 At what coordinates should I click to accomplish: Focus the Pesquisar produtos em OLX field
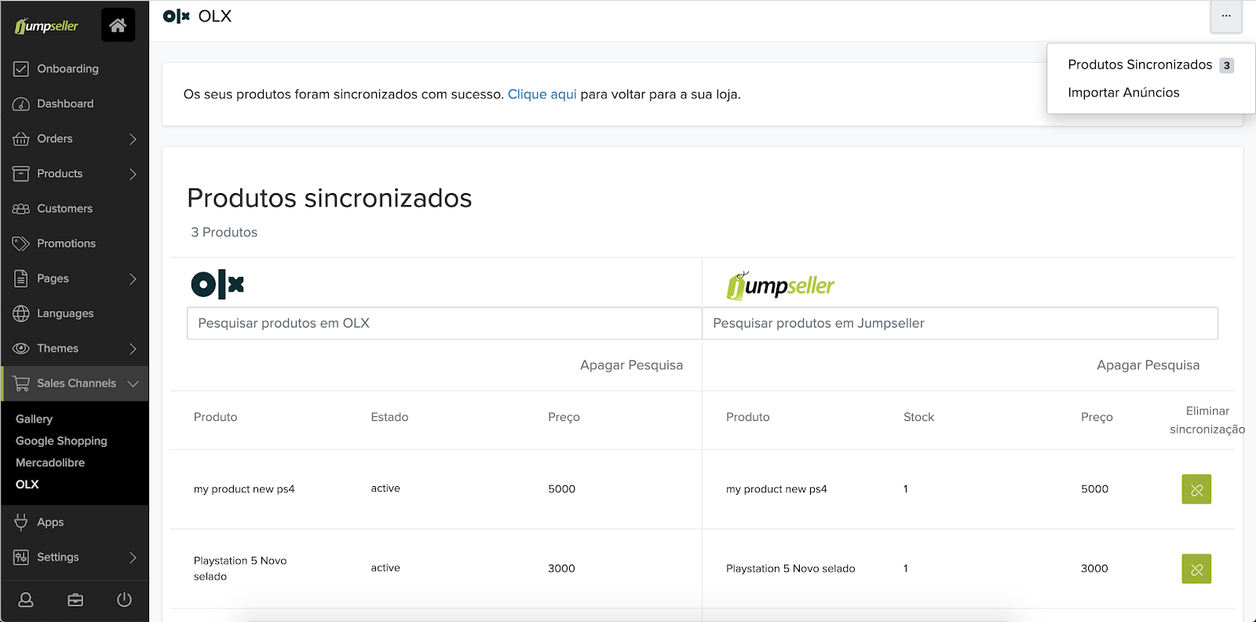[444, 324]
